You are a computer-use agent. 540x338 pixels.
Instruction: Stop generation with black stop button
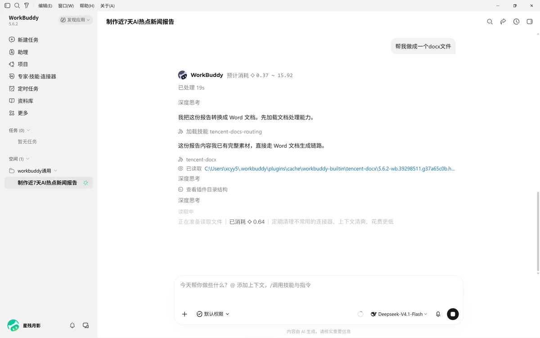point(453,314)
